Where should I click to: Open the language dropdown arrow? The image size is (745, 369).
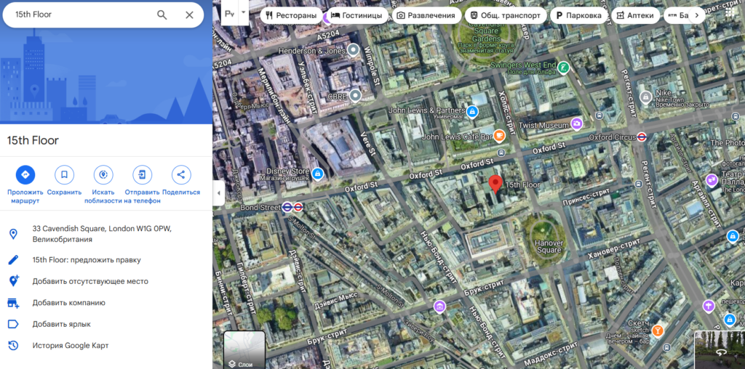coord(243,12)
